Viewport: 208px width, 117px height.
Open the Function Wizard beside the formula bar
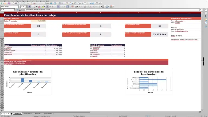18,10
